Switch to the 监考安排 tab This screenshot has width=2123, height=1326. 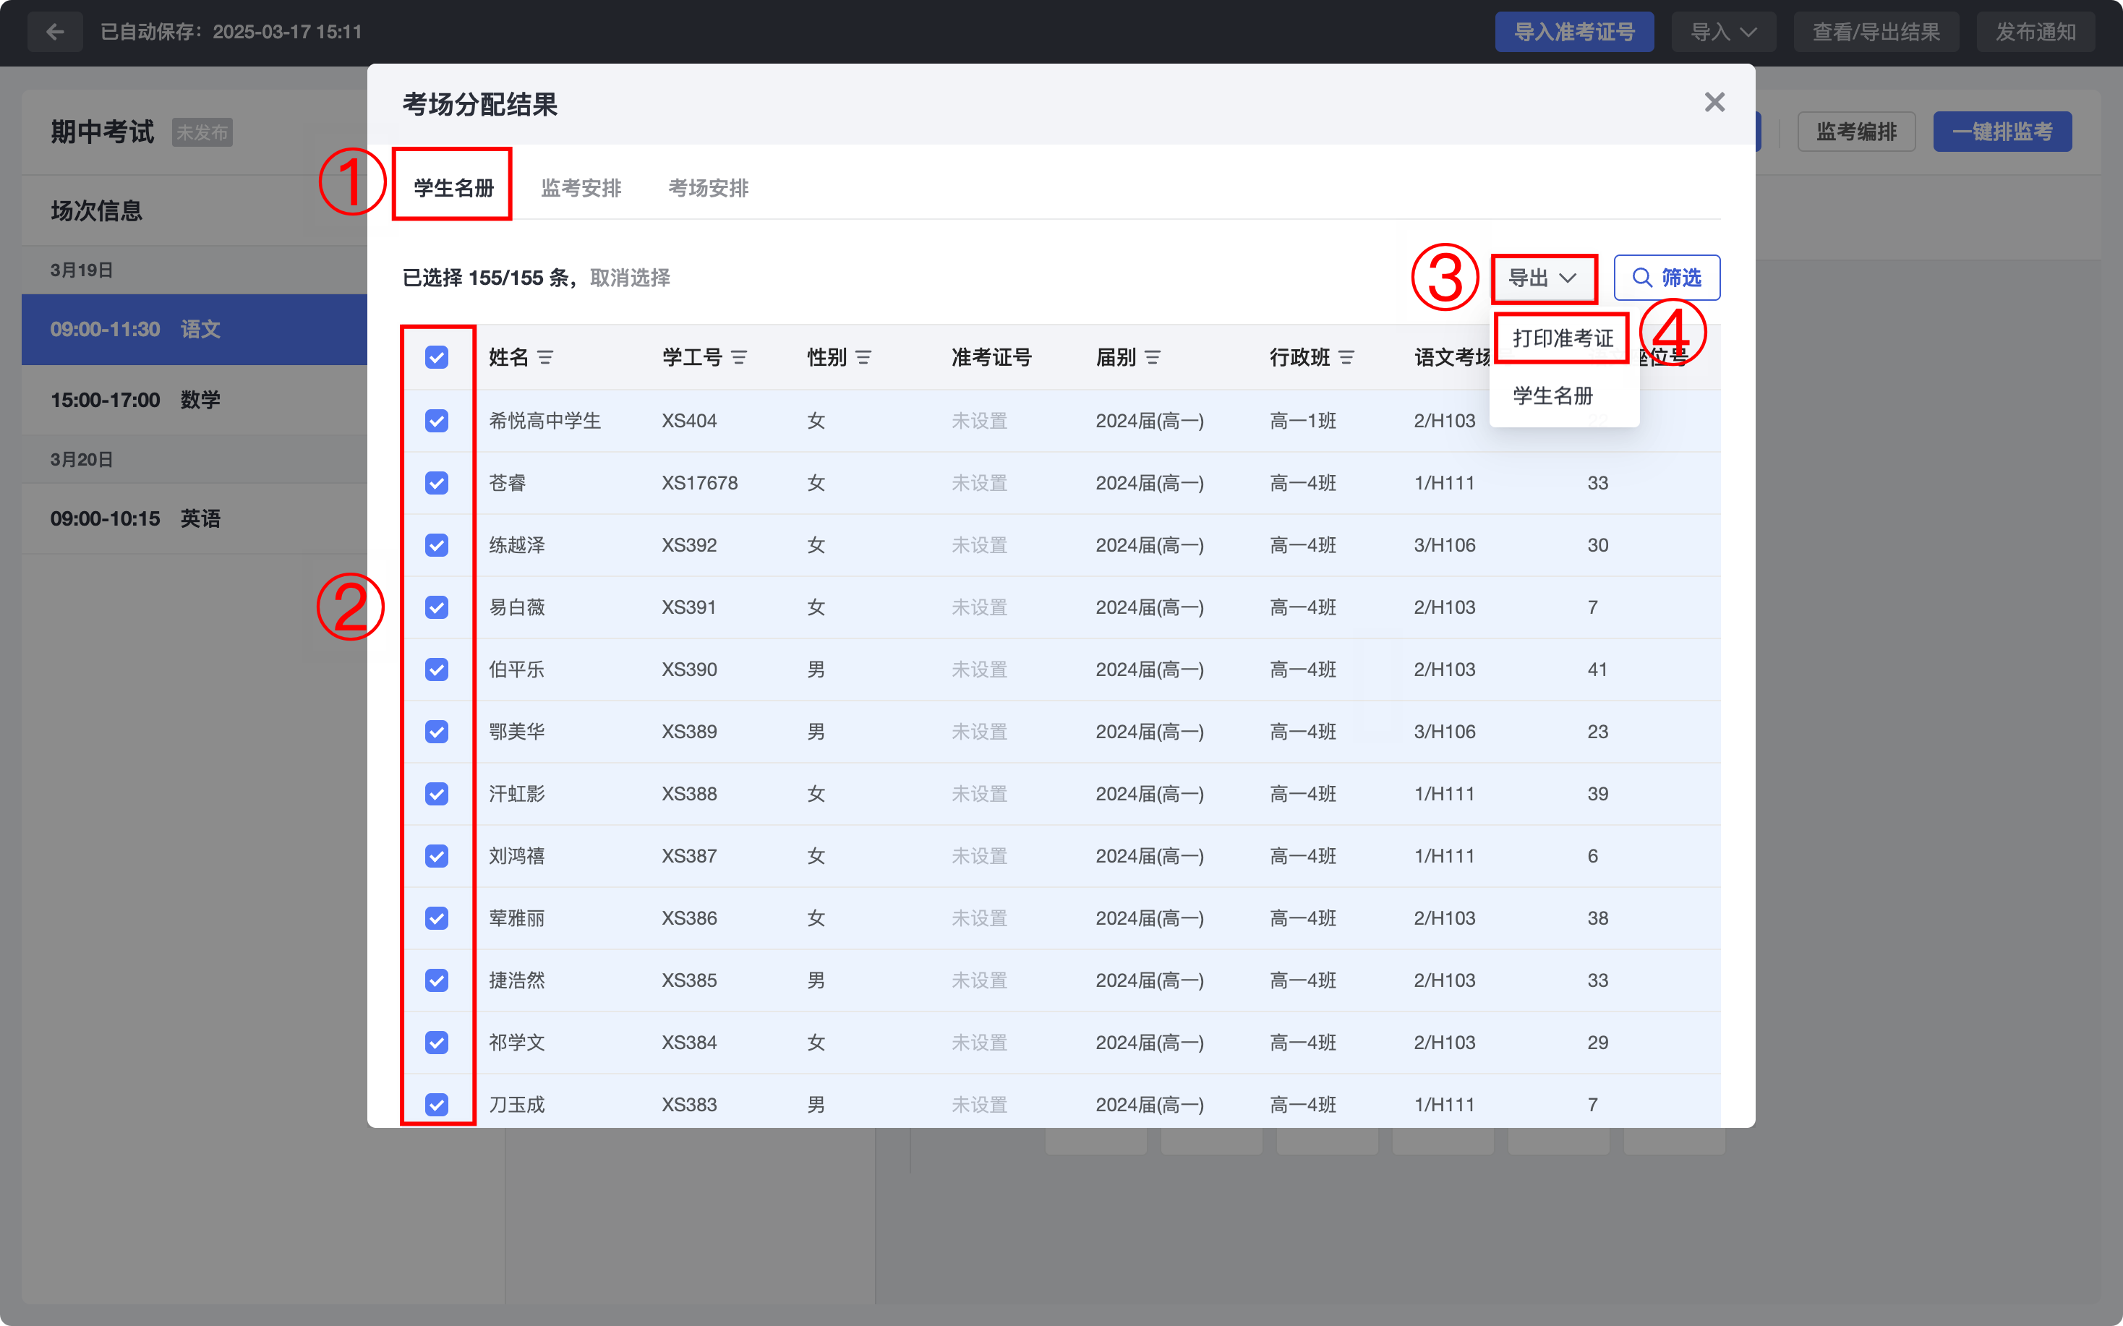[x=581, y=188]
